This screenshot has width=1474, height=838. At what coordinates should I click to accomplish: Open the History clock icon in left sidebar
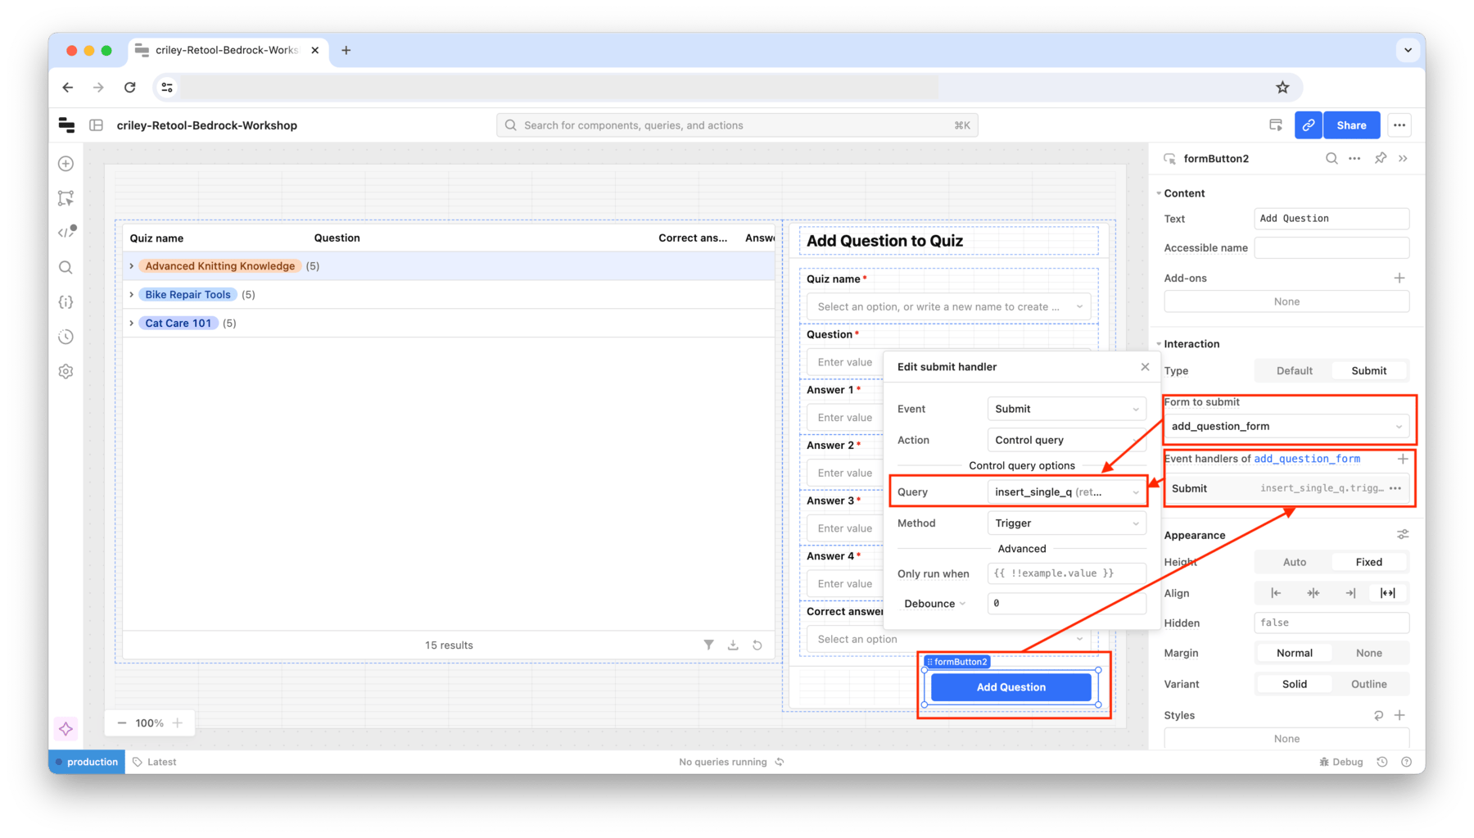pyautogui.click(x=66, y=337)
